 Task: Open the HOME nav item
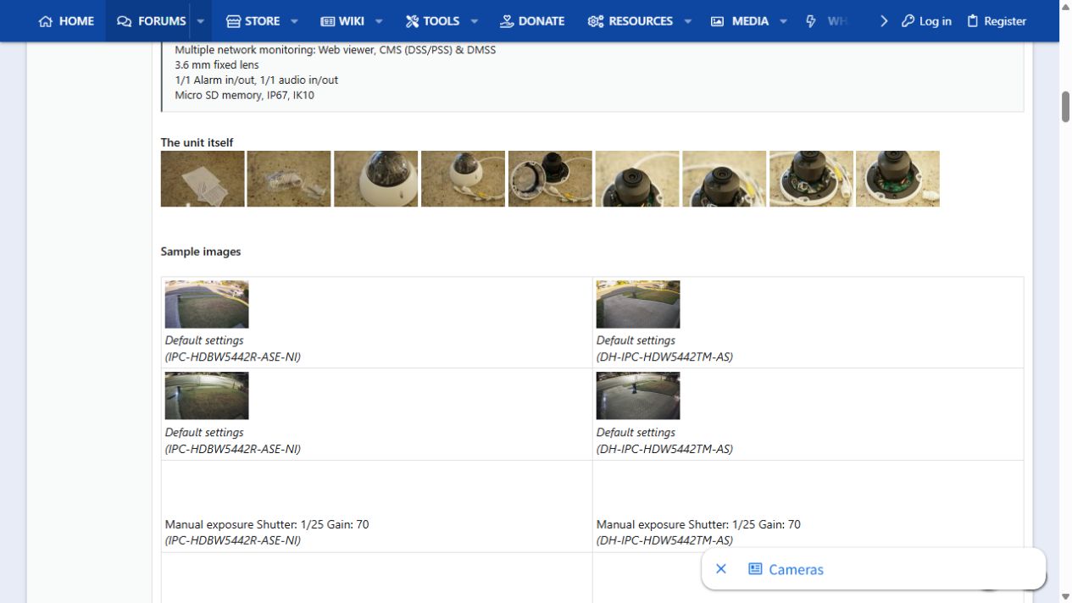tap(66, 21)
